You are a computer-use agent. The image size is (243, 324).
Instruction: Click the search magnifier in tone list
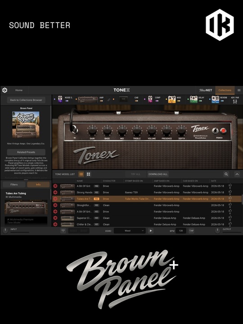click(x=226, y=174)
